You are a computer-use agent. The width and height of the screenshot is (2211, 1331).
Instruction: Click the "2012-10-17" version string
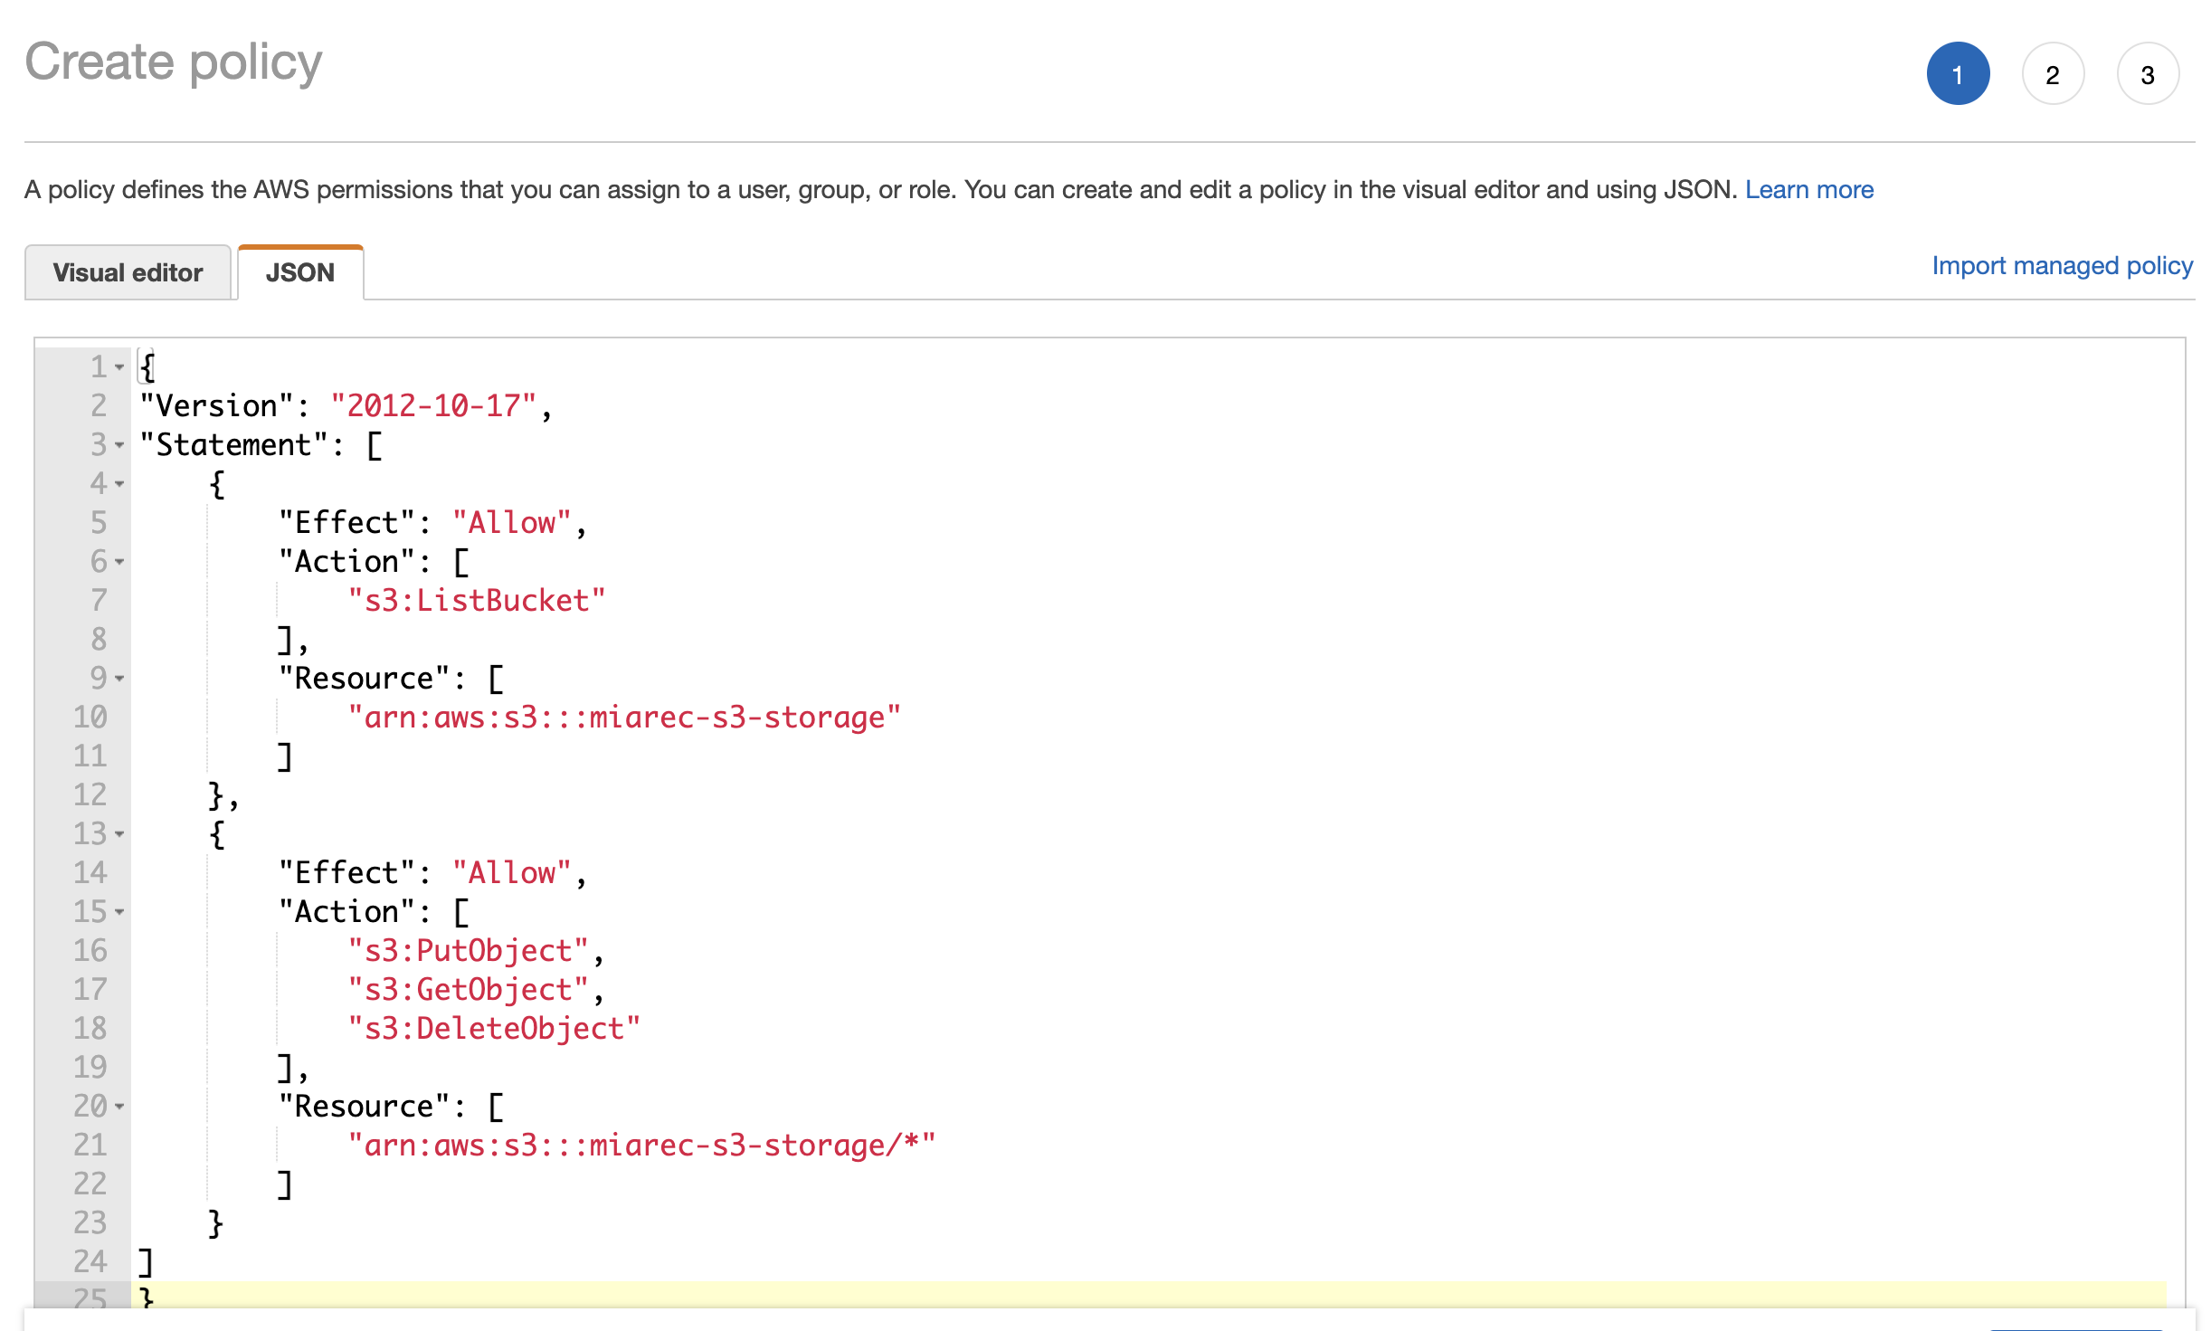point(433,406)
